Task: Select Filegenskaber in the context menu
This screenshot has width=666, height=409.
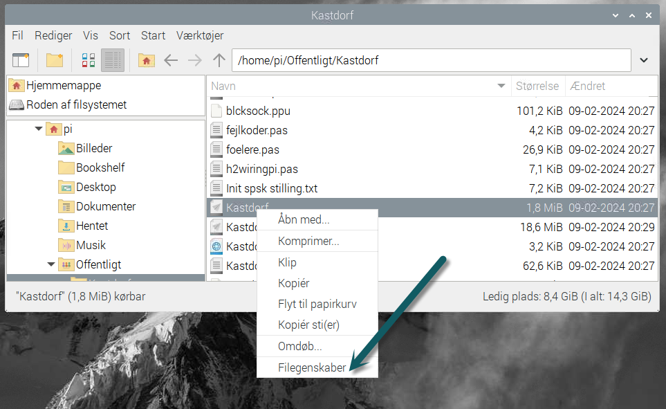Action: (311, 367)
